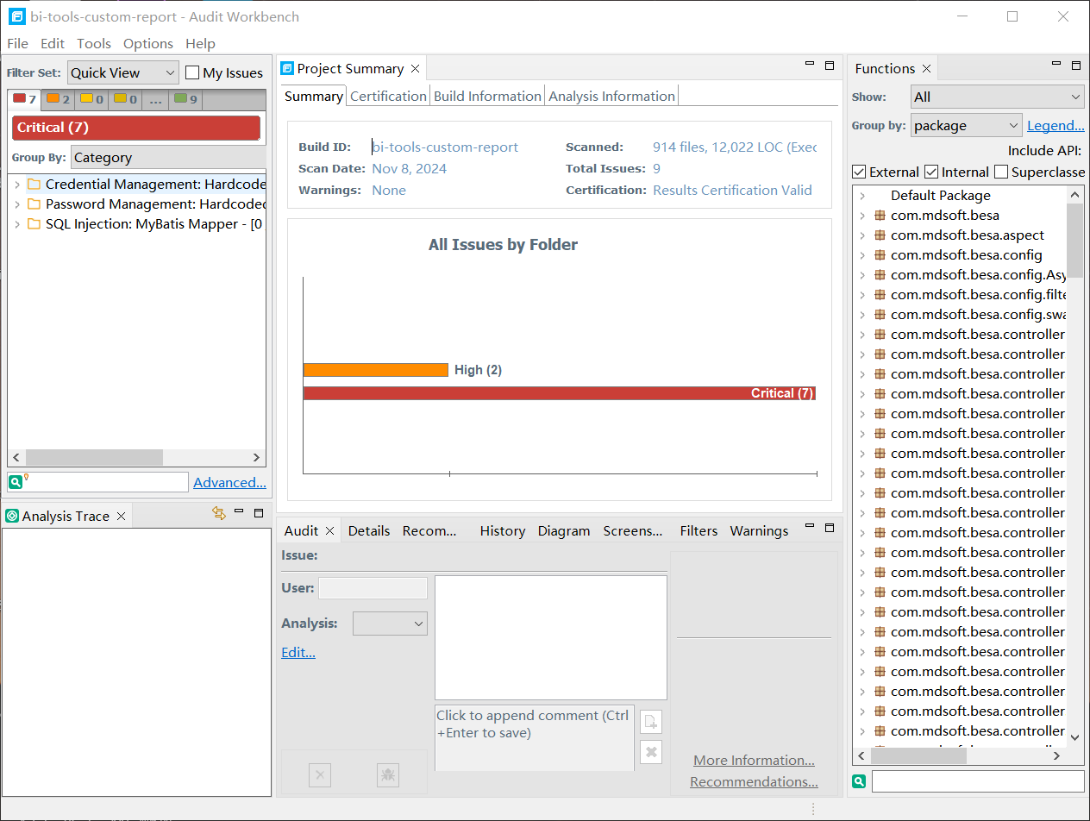Open the Functions Group by package dropdown
The image size is (1090, 821).
966,126
